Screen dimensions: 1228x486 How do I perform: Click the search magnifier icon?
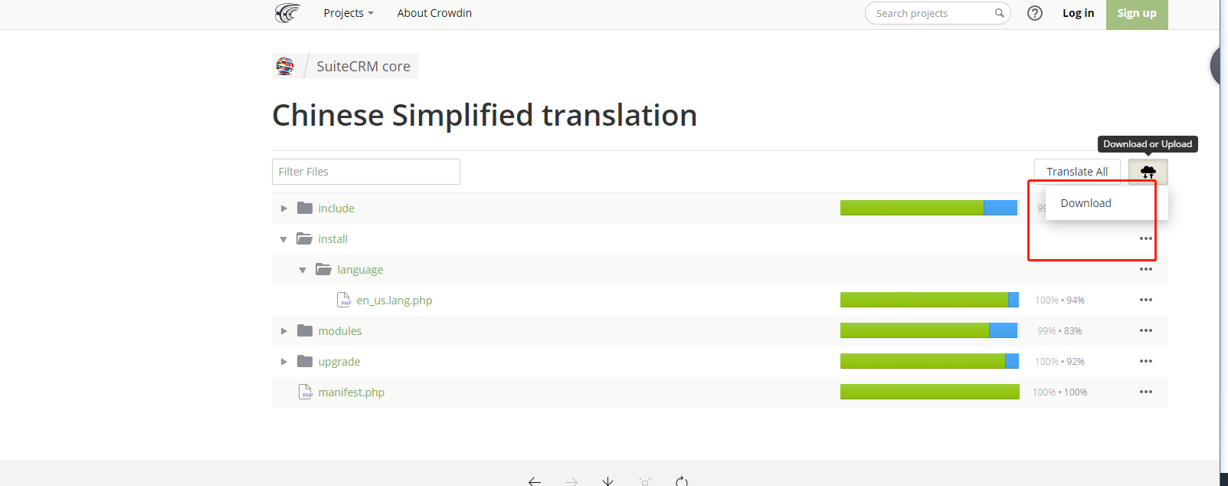[x=1000, y=13]
